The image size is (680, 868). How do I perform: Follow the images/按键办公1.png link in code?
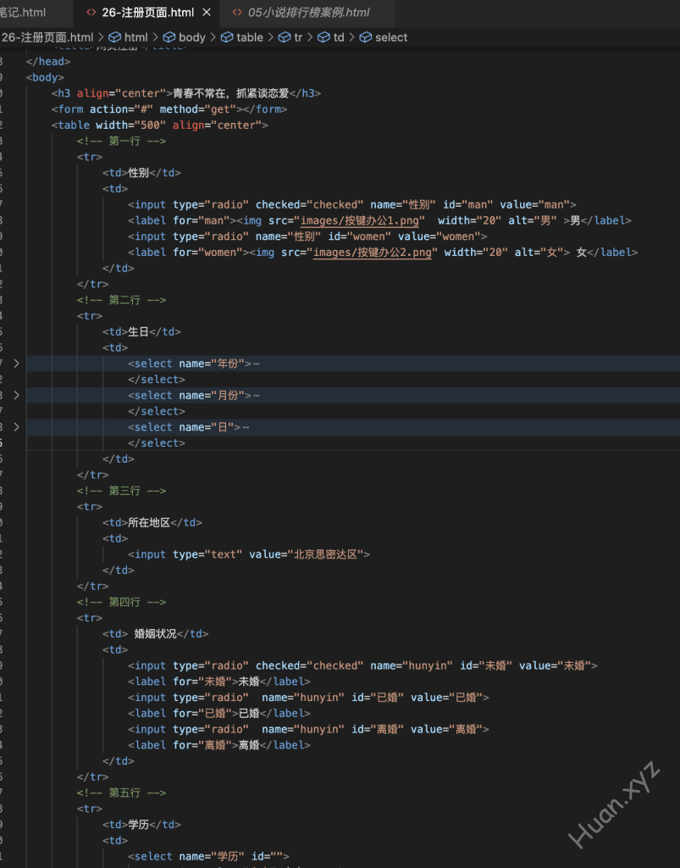[366, 220]
